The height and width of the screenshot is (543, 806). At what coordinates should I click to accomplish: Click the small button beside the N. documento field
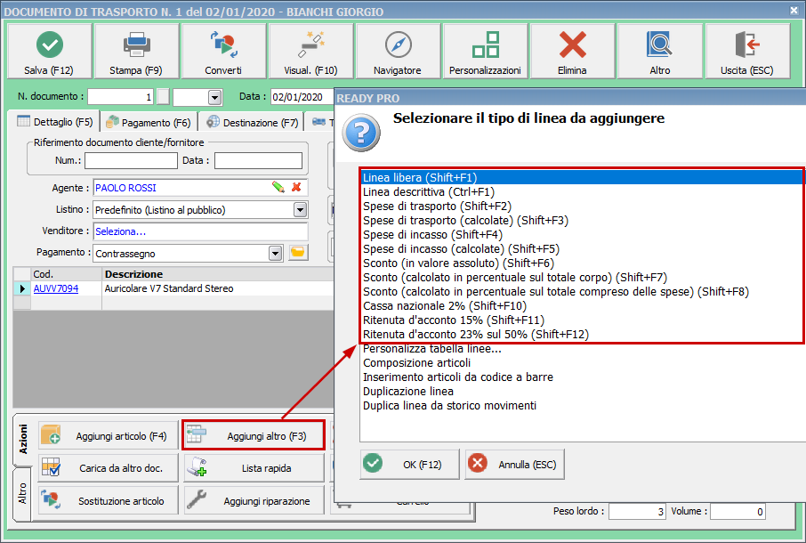coord(163,97)
